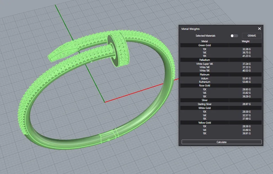Screen dimensions: 273x174
Task: Click the 32.57 G weight value
Action: (247, 115)
